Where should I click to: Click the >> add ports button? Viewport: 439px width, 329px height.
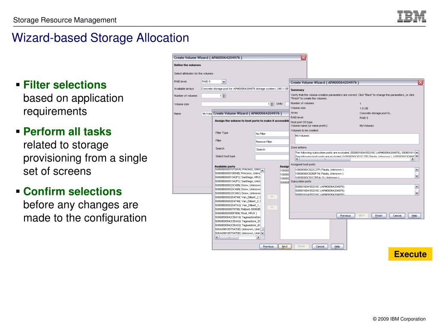272,197
